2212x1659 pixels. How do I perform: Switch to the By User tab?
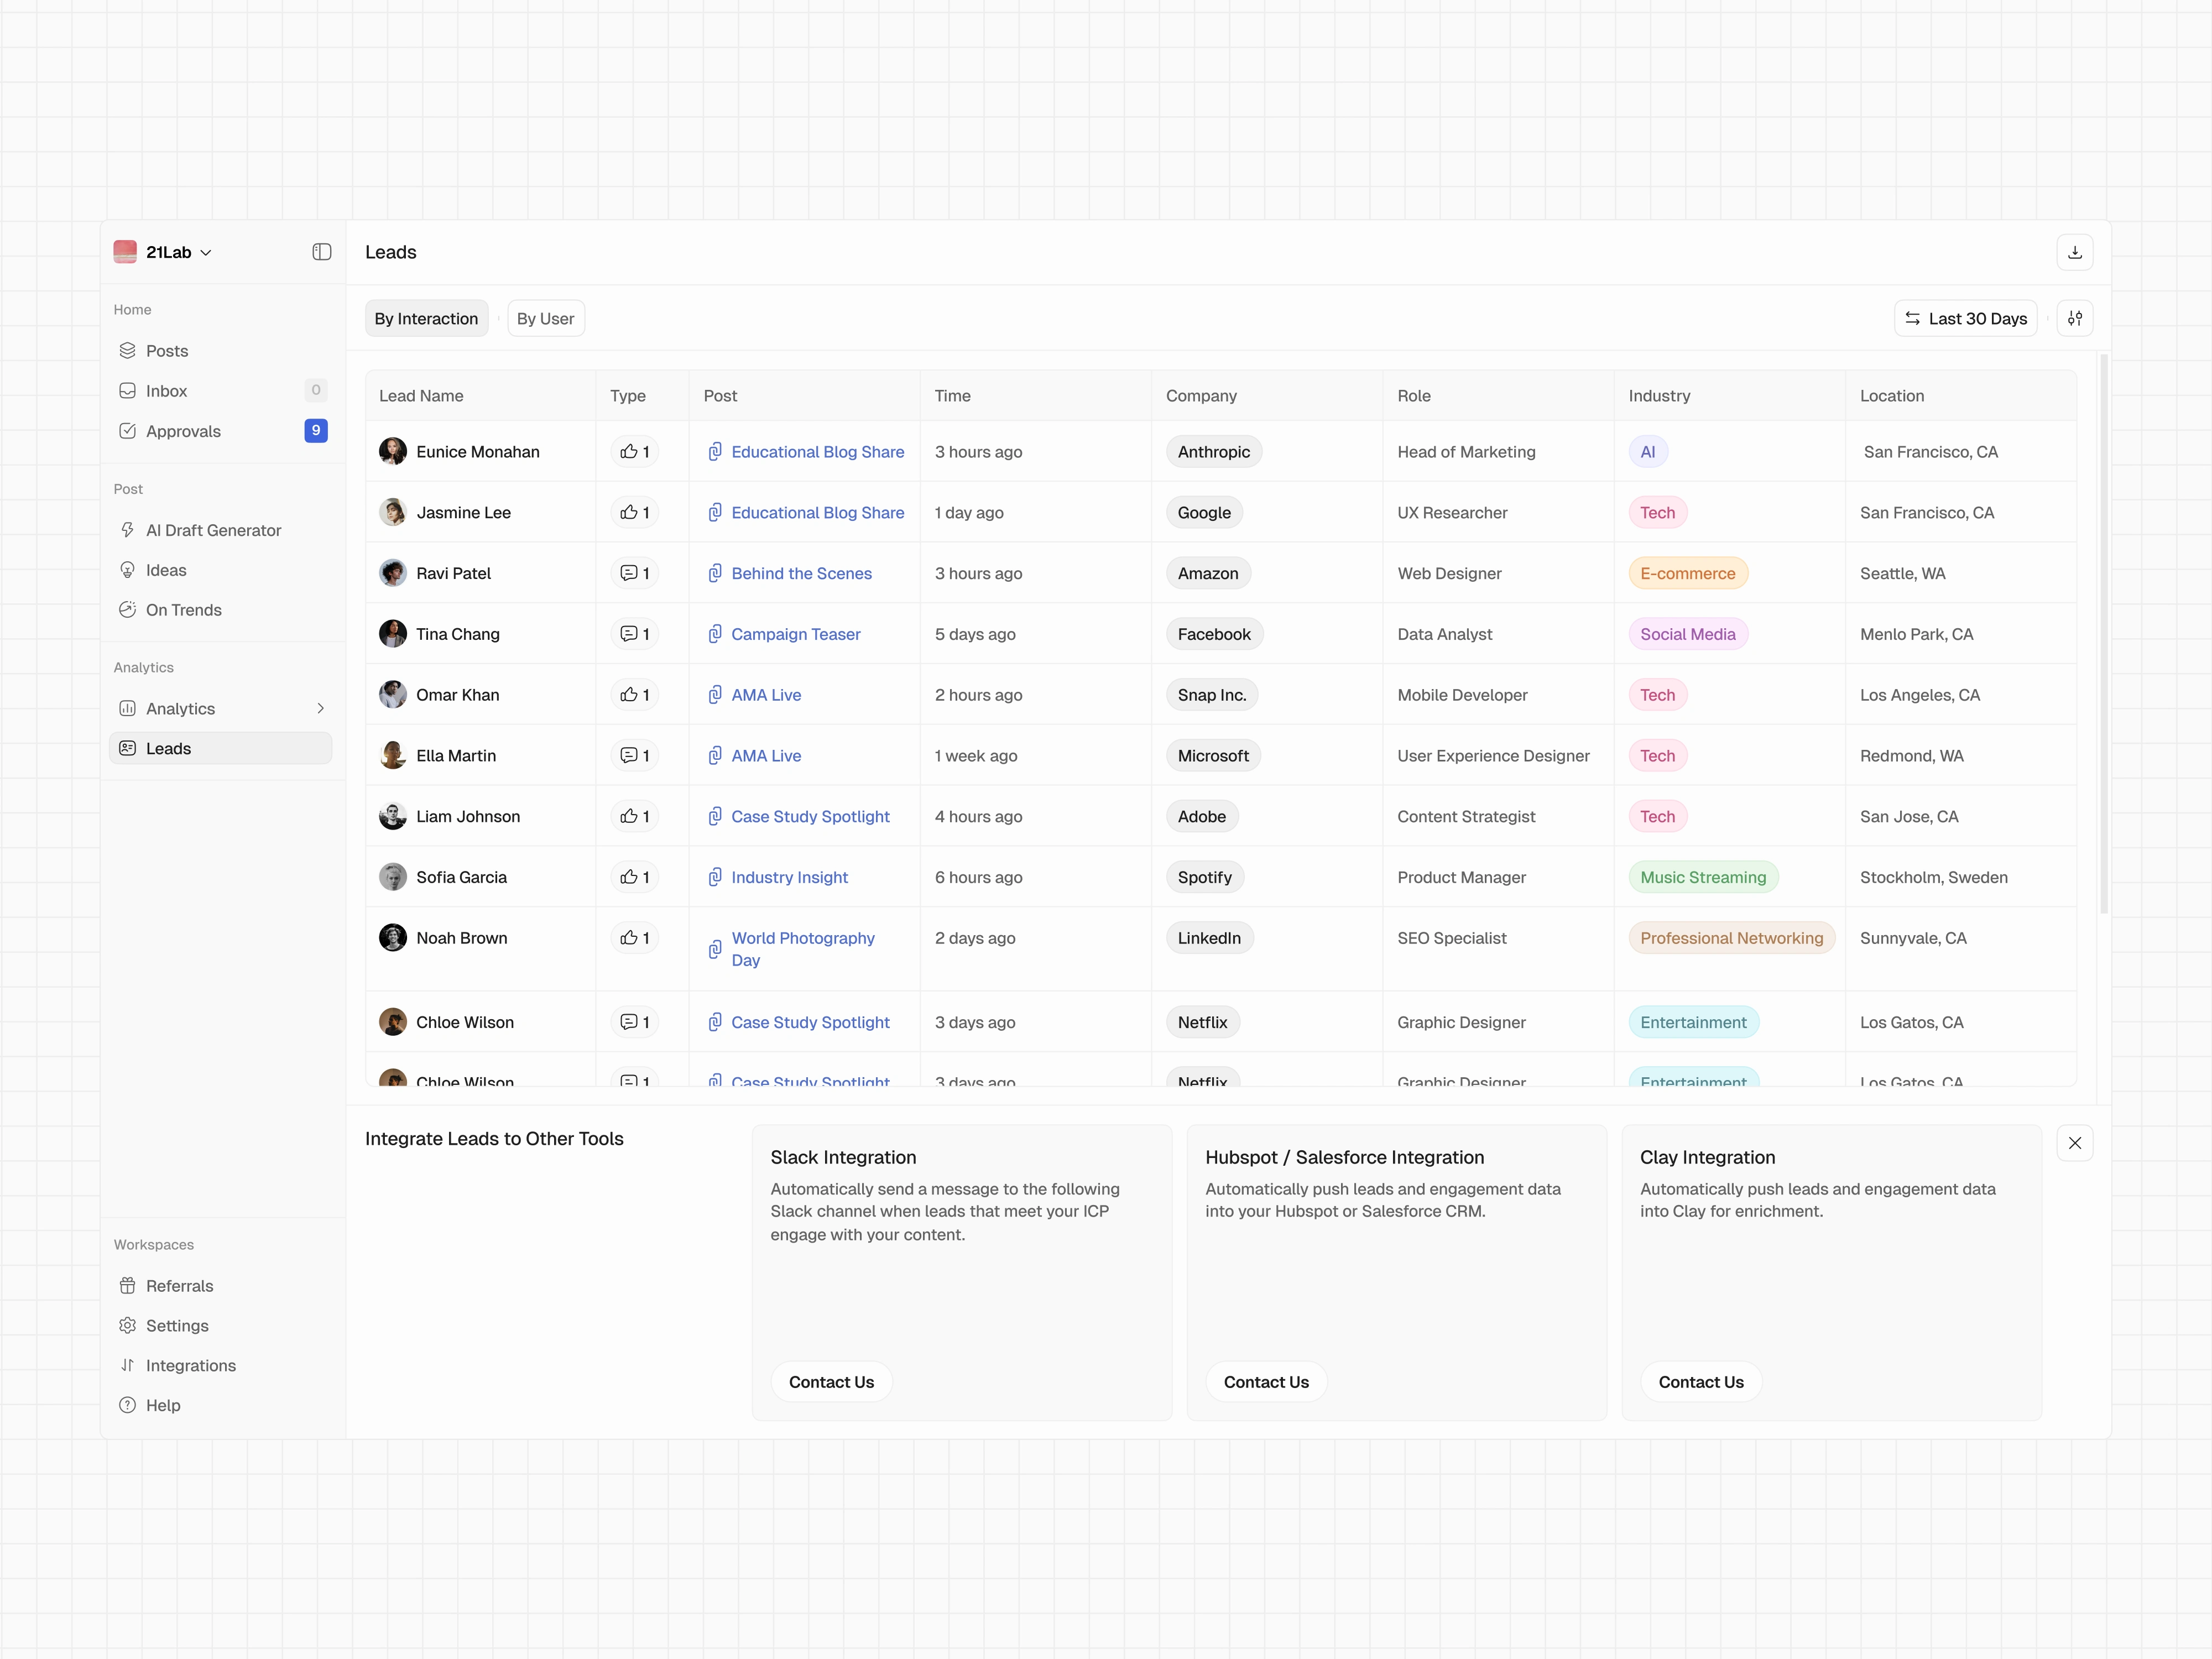[x=545, y=318]
